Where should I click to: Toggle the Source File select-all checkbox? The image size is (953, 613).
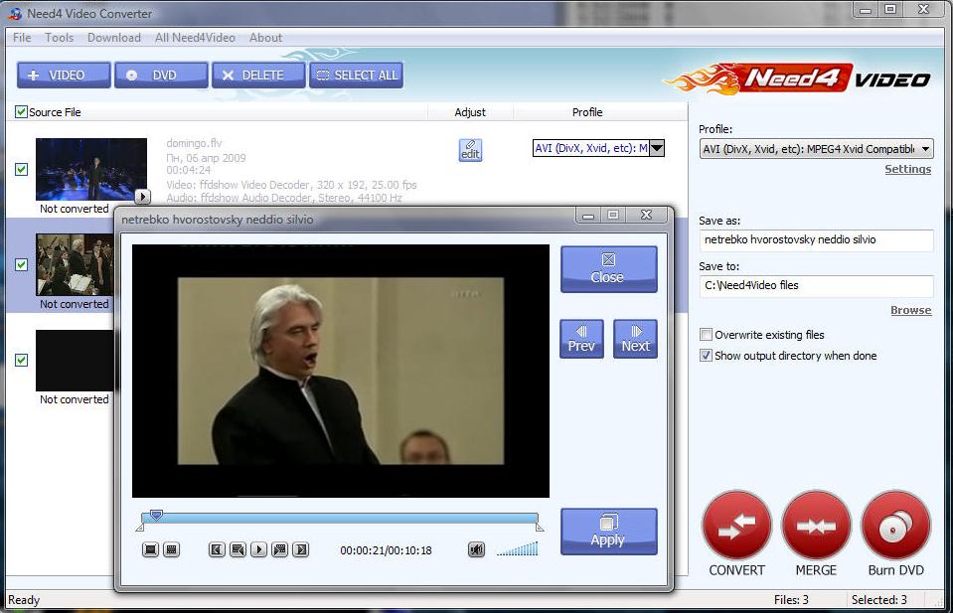[21, 112]
